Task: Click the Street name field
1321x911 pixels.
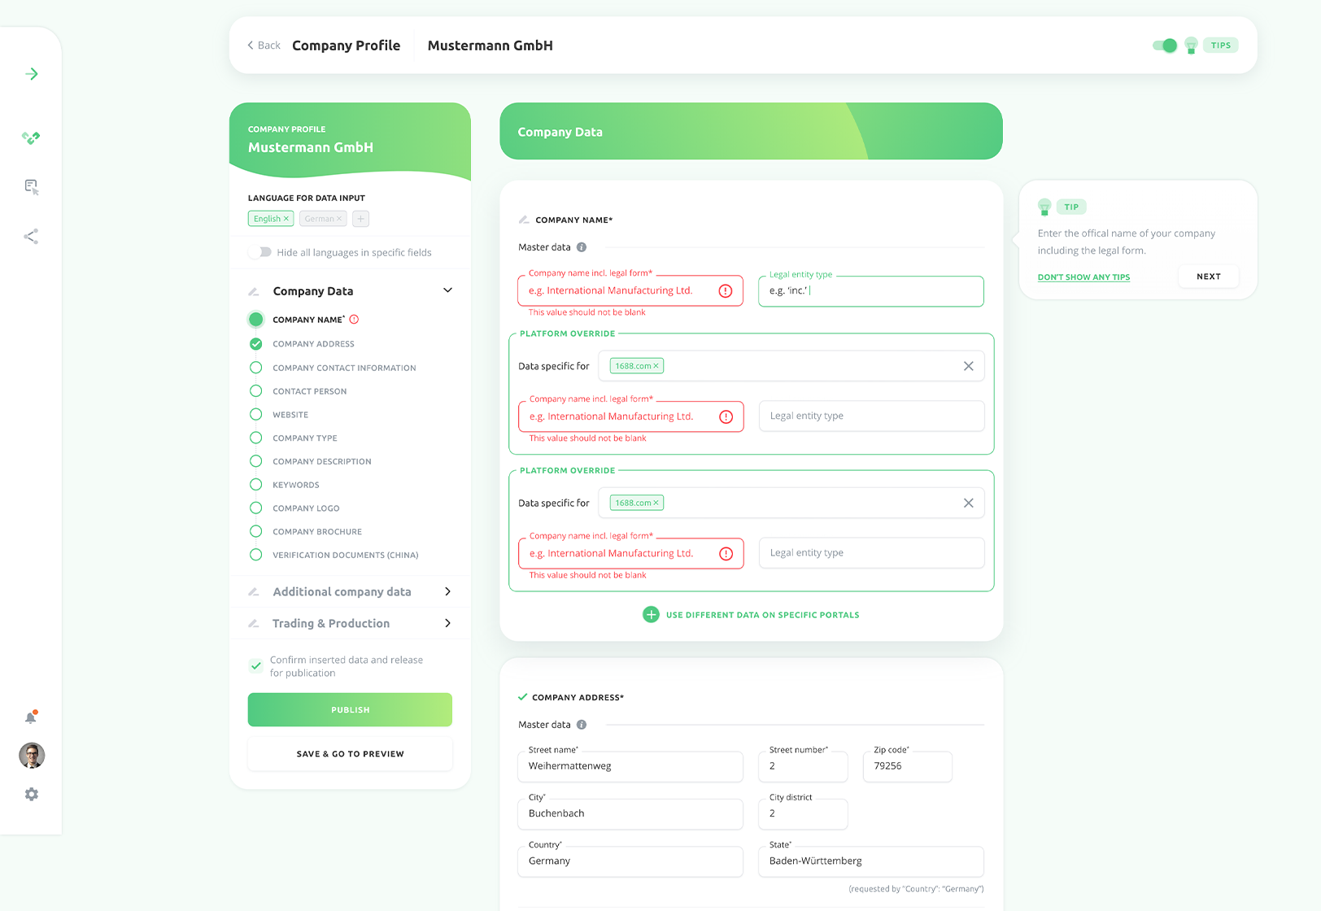Action: [x=630, y=766]
